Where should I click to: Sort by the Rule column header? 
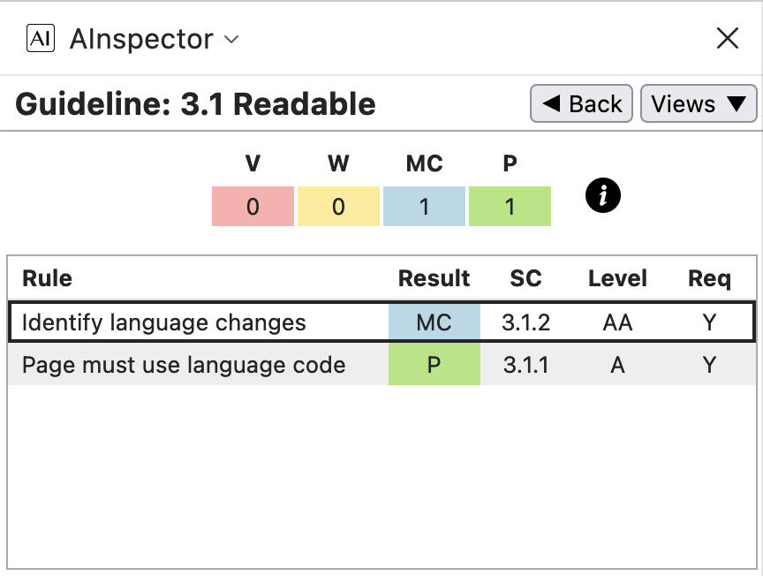click(x=47, y=278)
